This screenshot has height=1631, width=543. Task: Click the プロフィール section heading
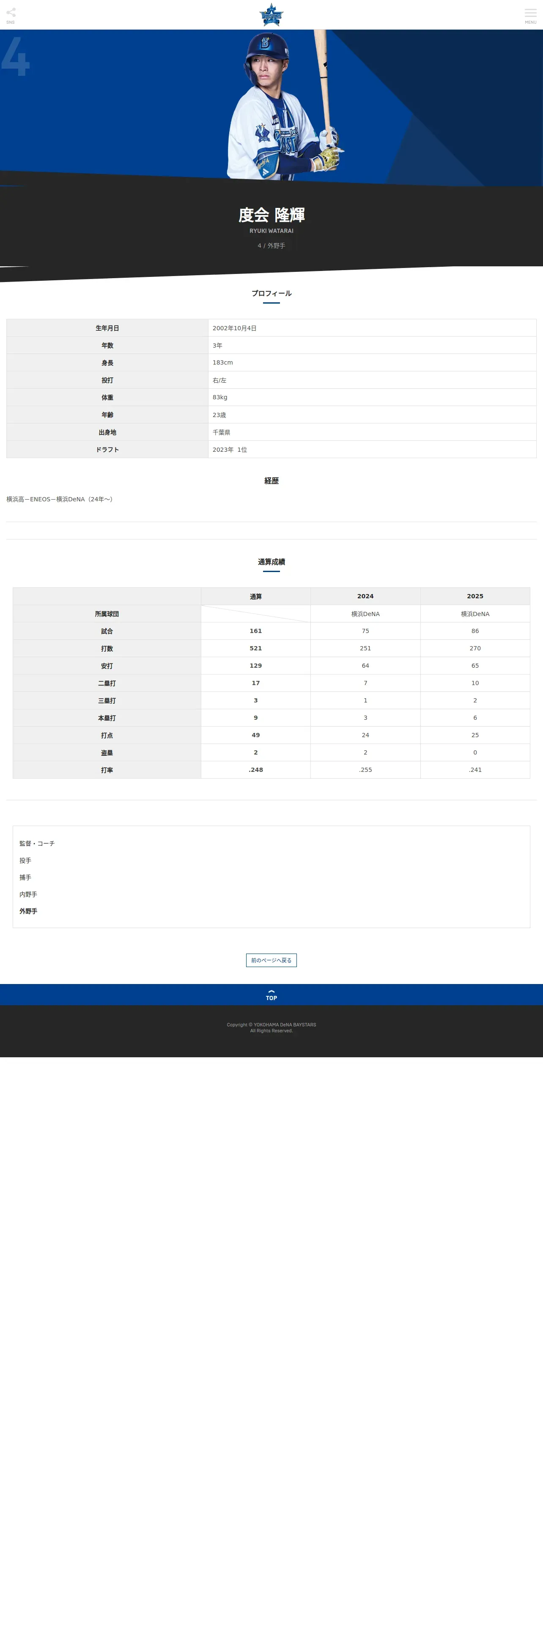click(271, 293)
